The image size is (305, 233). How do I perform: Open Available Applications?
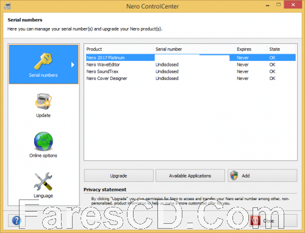point(190,176)
